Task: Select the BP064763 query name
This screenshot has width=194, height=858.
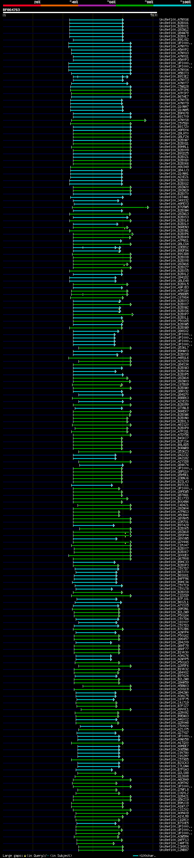Action: point(11,10)
